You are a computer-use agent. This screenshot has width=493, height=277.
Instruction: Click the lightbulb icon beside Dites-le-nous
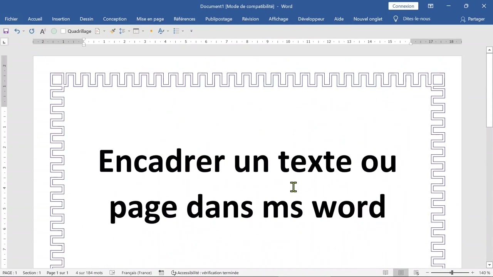tap(396, 19)
